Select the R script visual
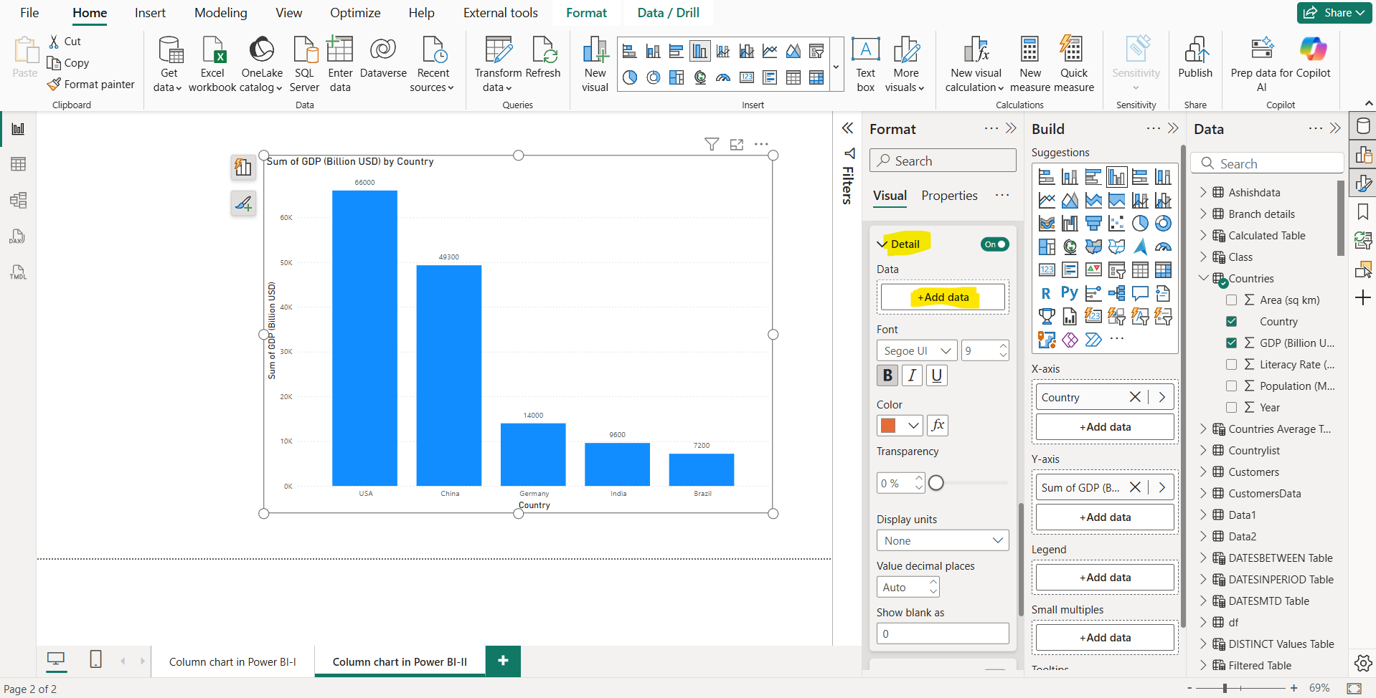This screenshot has height=698, width=1376. pos(1046,292)
